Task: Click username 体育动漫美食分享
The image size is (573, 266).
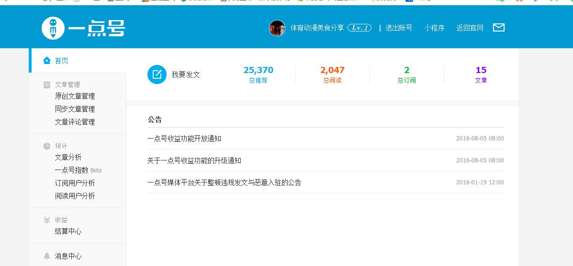Action: [x=317, y=28]
